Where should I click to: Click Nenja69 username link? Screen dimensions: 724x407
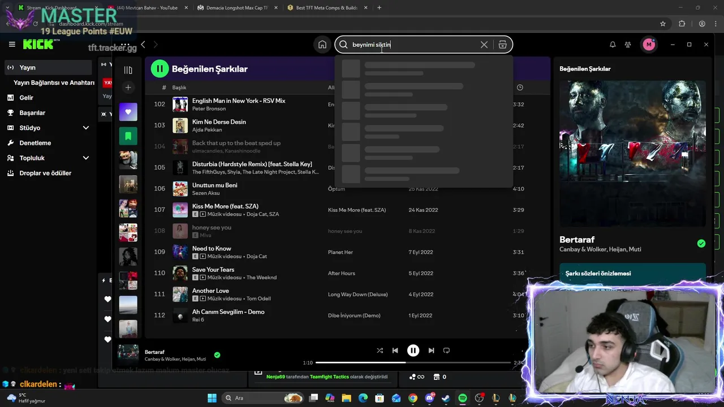coord(275,376)
